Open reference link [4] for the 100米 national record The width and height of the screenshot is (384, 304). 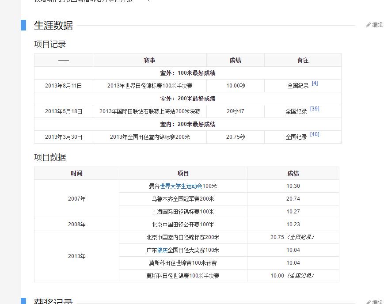[315, 83]
